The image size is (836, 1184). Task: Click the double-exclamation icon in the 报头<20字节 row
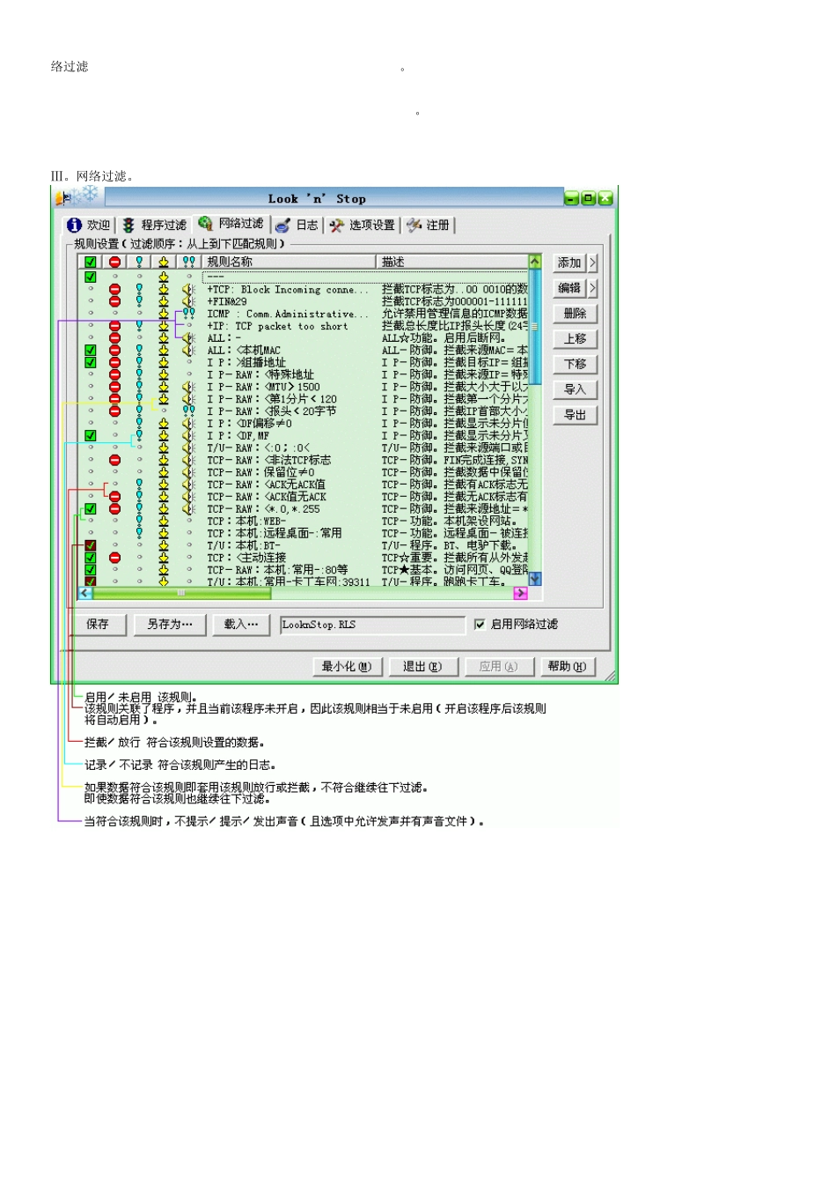pos(188,411)
